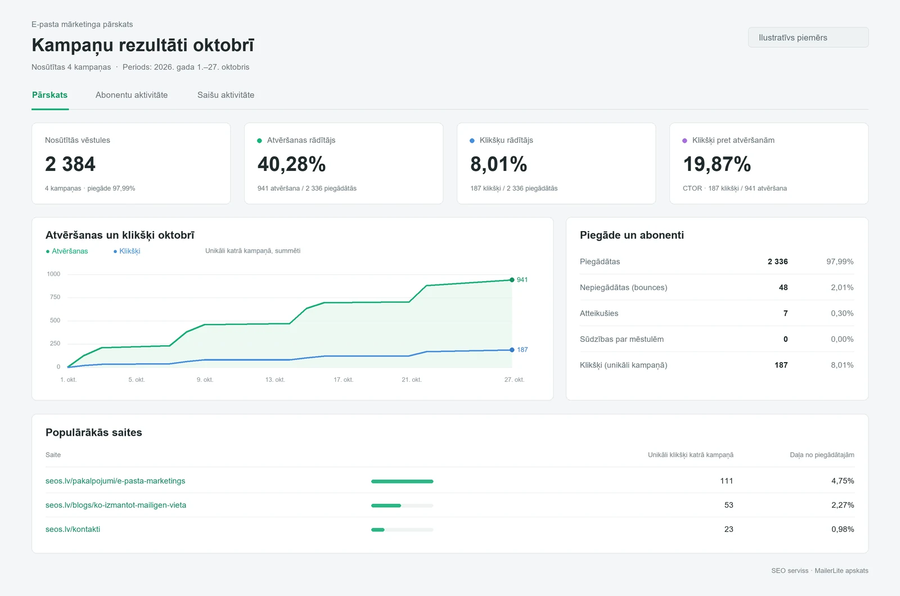
Task: Click the 2 336 delivered count
Action: [777, 261]
